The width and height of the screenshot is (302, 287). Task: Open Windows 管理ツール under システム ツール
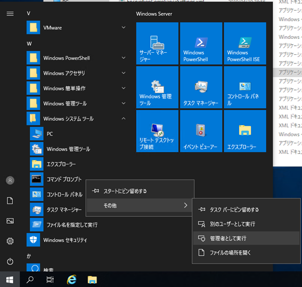[x=77, y=149]
